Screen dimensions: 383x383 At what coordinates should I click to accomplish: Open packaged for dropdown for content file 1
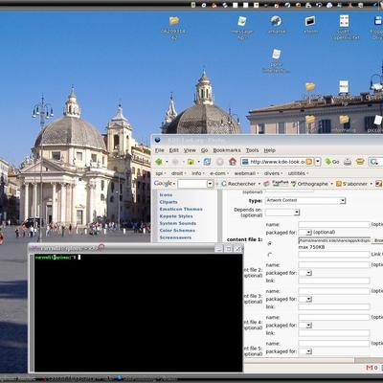click(x=305, y=233)
